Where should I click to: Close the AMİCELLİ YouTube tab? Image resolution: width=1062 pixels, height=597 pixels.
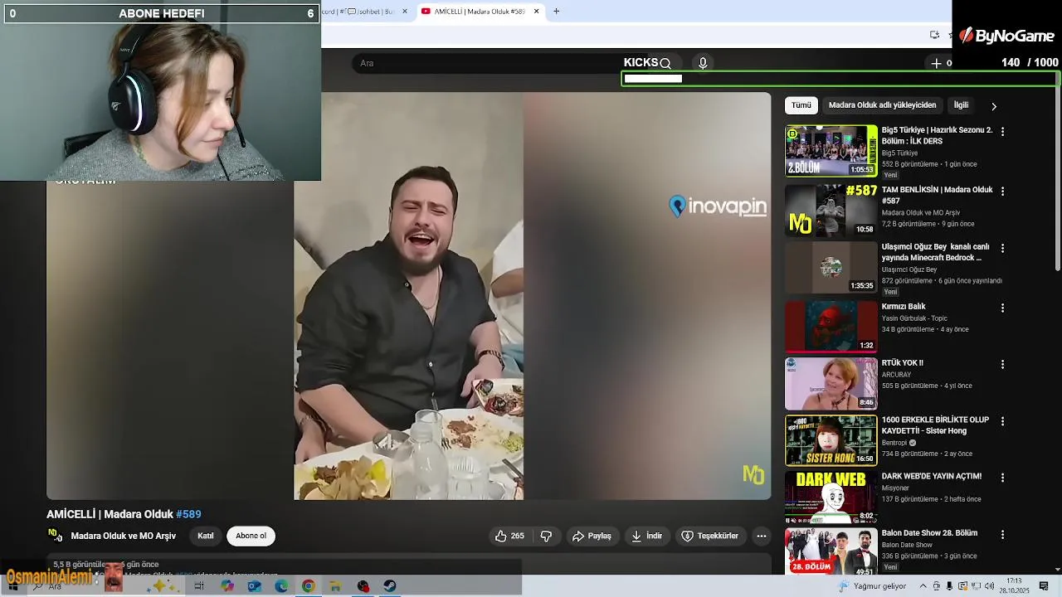[536, 12]
